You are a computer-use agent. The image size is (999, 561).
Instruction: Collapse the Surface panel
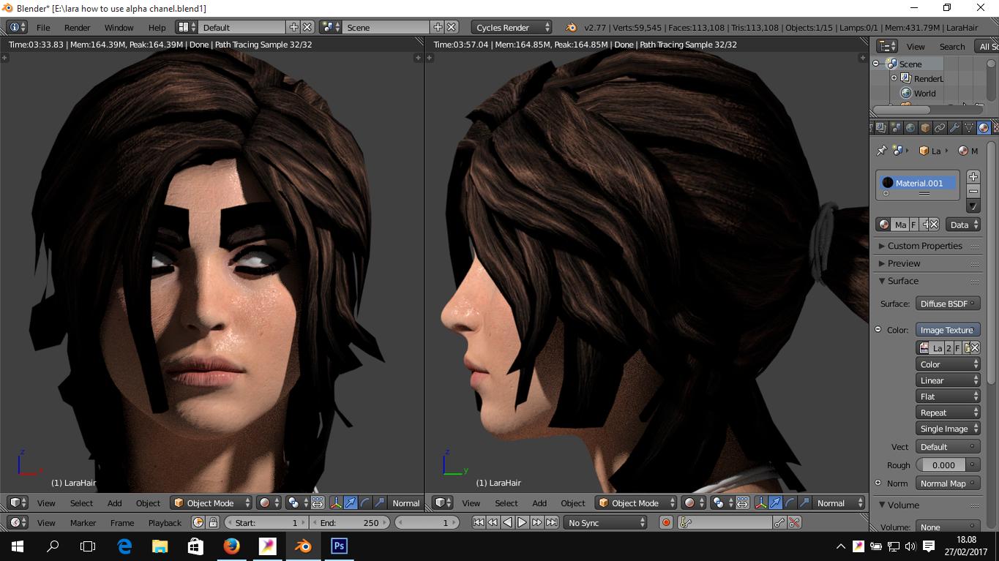[x=902, y=281]
